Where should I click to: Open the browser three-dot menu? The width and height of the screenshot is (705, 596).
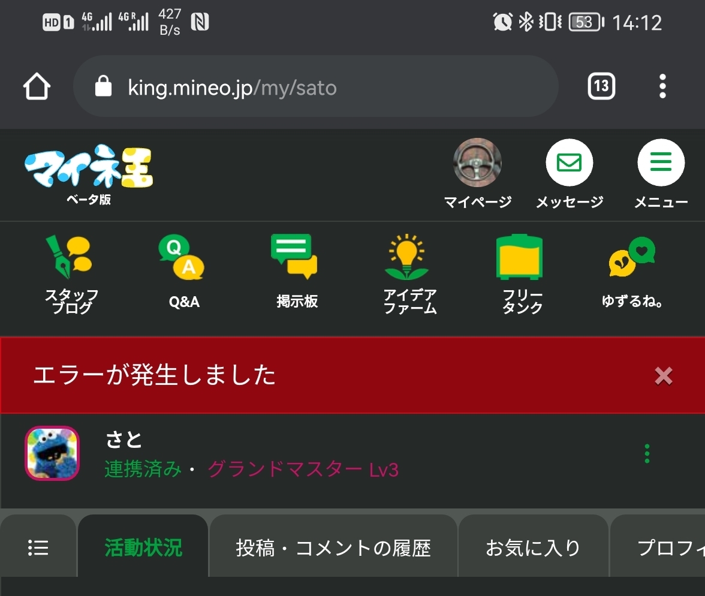[662, 86]
